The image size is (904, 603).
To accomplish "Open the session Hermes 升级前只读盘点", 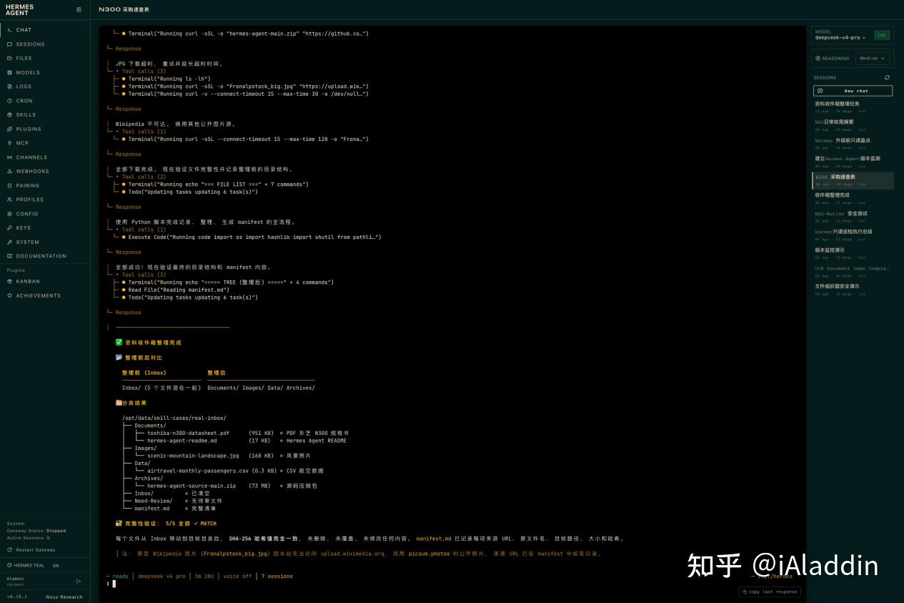I will point(853,144).
